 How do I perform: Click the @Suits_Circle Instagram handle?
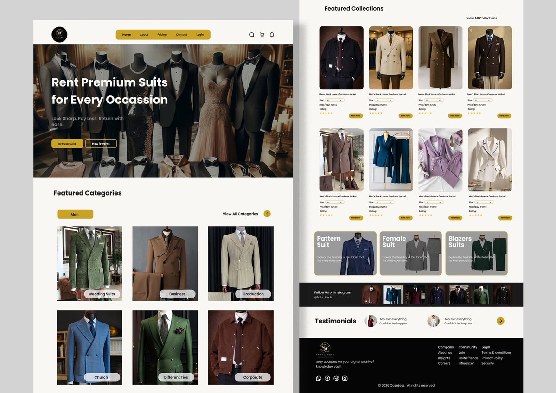coord(323,298)
